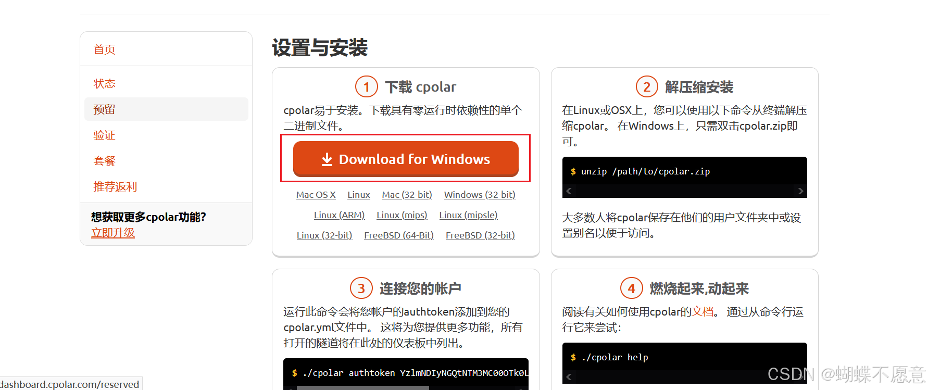This screenshot has width=928, height=390.
Task: Click the 下载 cpolar step heading
Action: pos(420,87)
